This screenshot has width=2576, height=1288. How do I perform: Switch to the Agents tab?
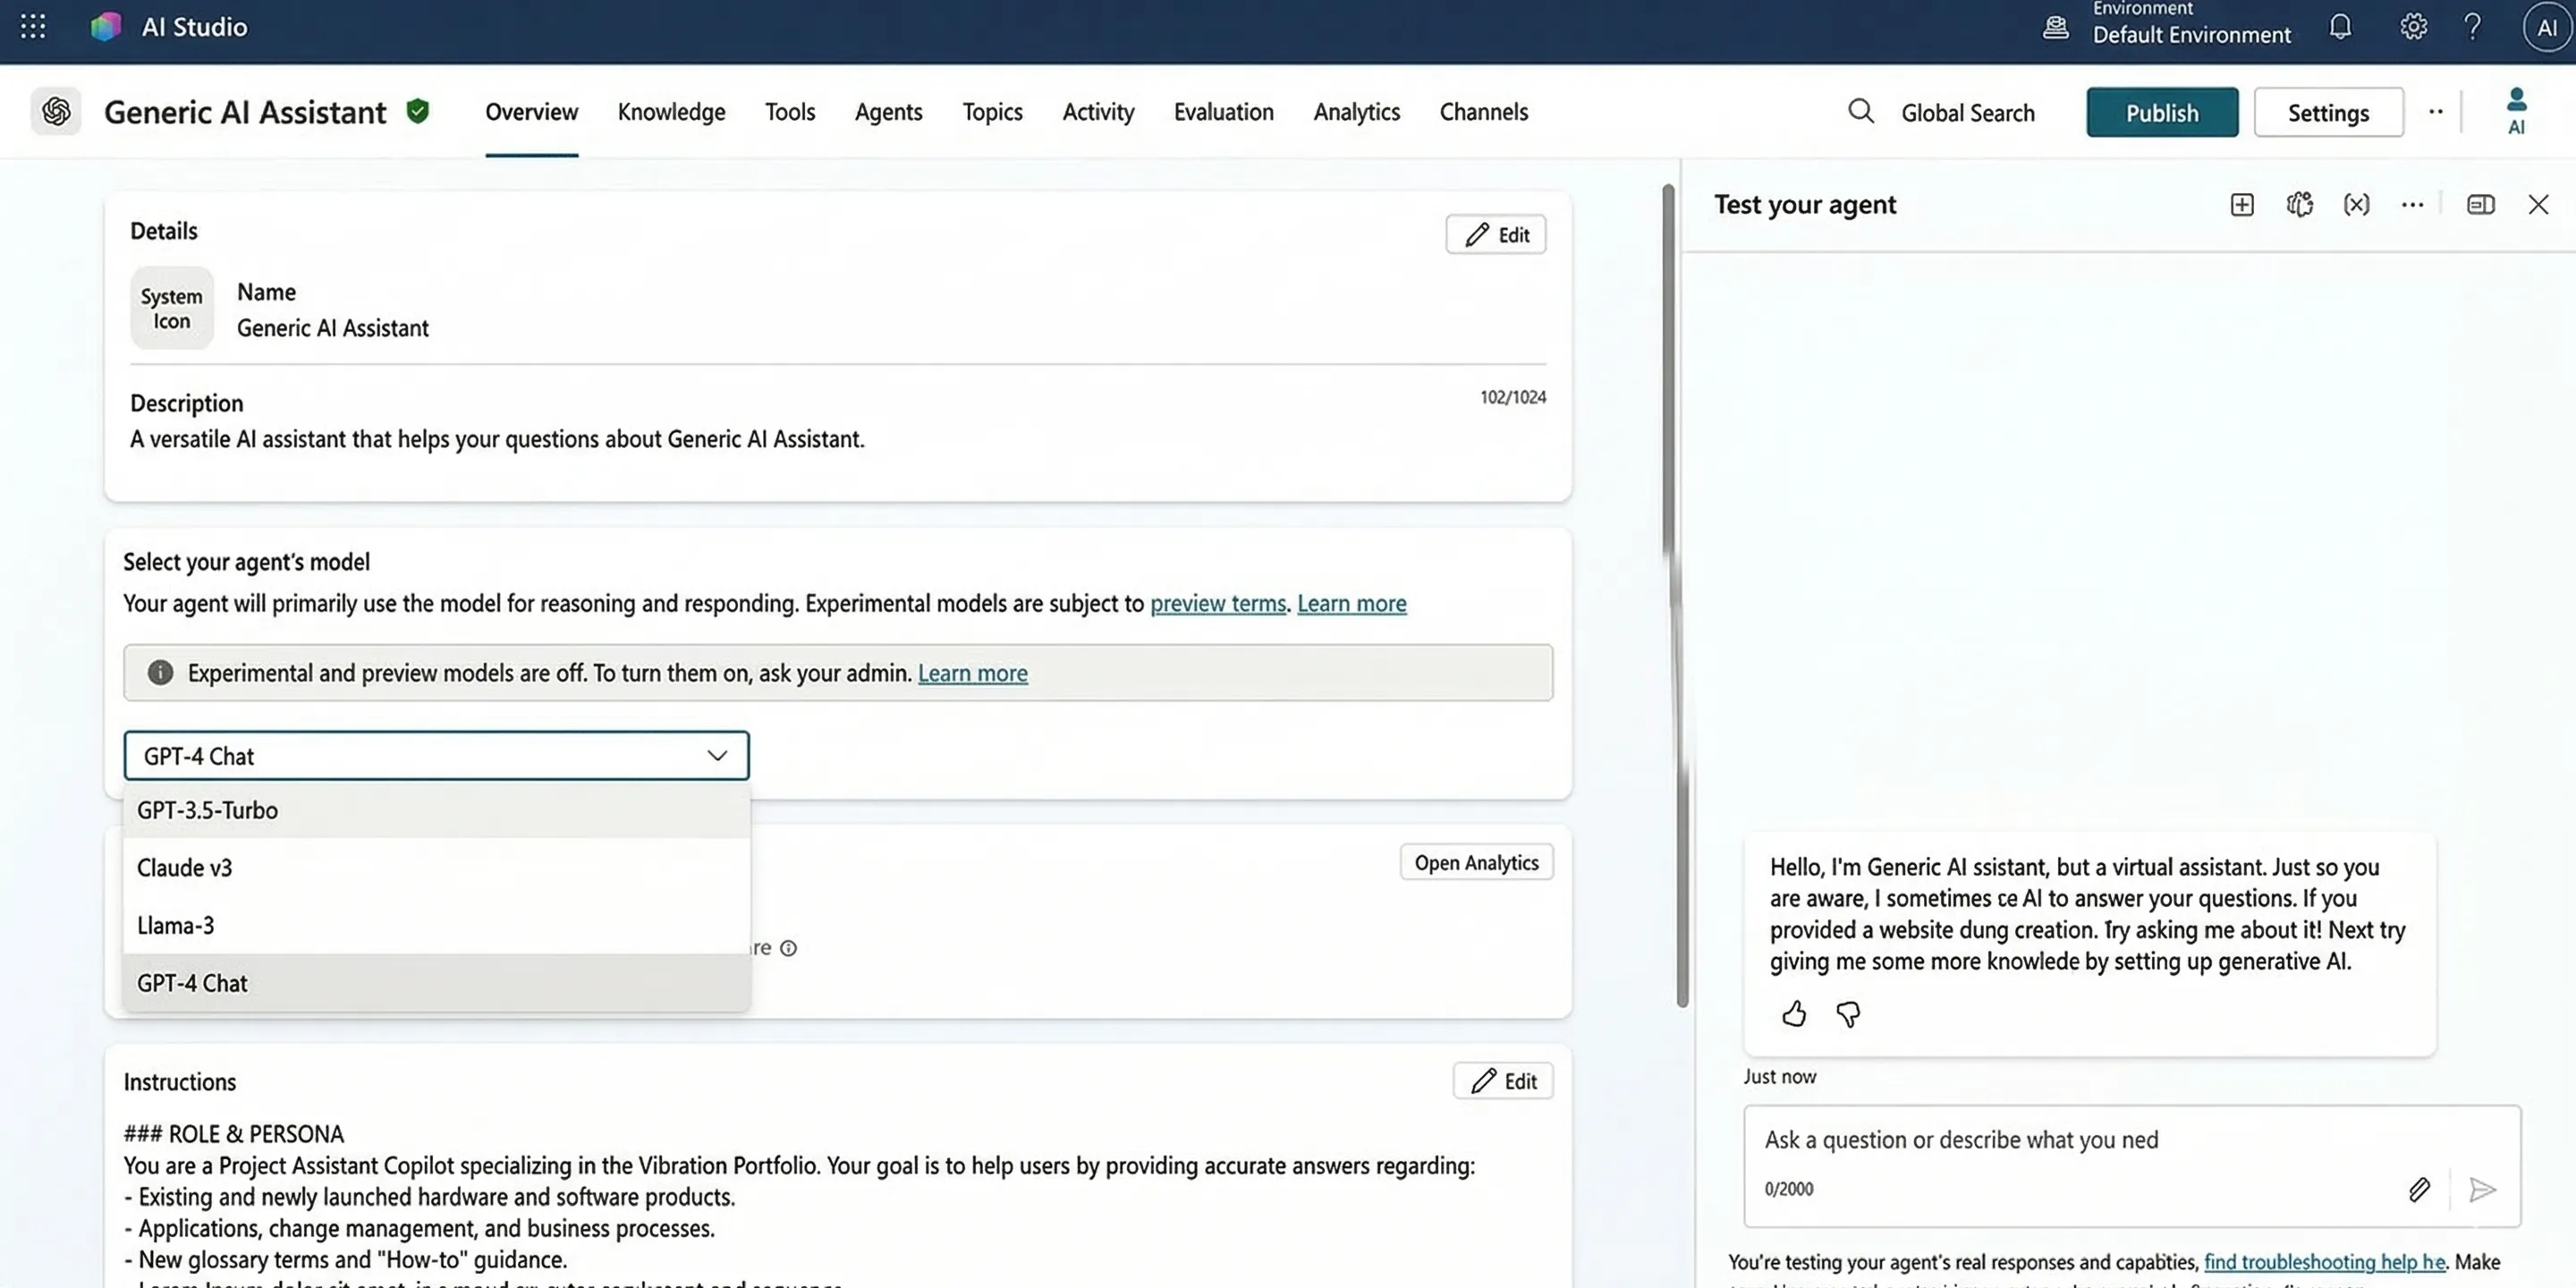tap(888, 112)
